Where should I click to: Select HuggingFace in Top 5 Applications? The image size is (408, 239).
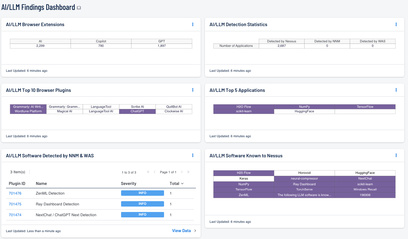(x=304, y=111)
